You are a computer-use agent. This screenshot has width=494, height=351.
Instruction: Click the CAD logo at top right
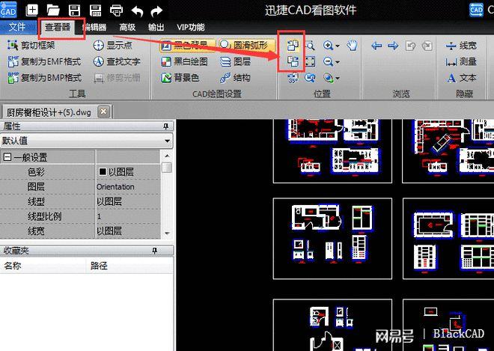click(476, 10)
